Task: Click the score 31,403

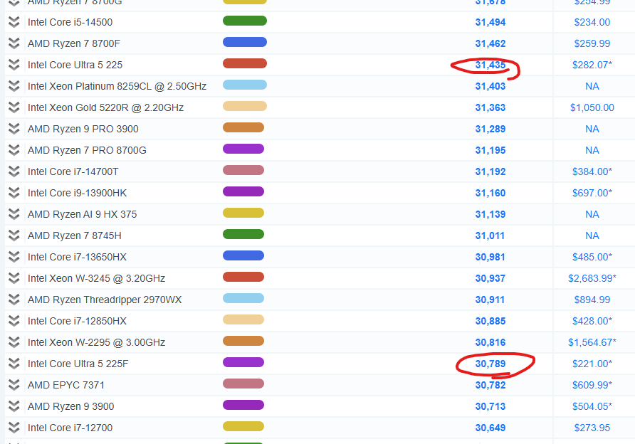Action: coord(490,86)
